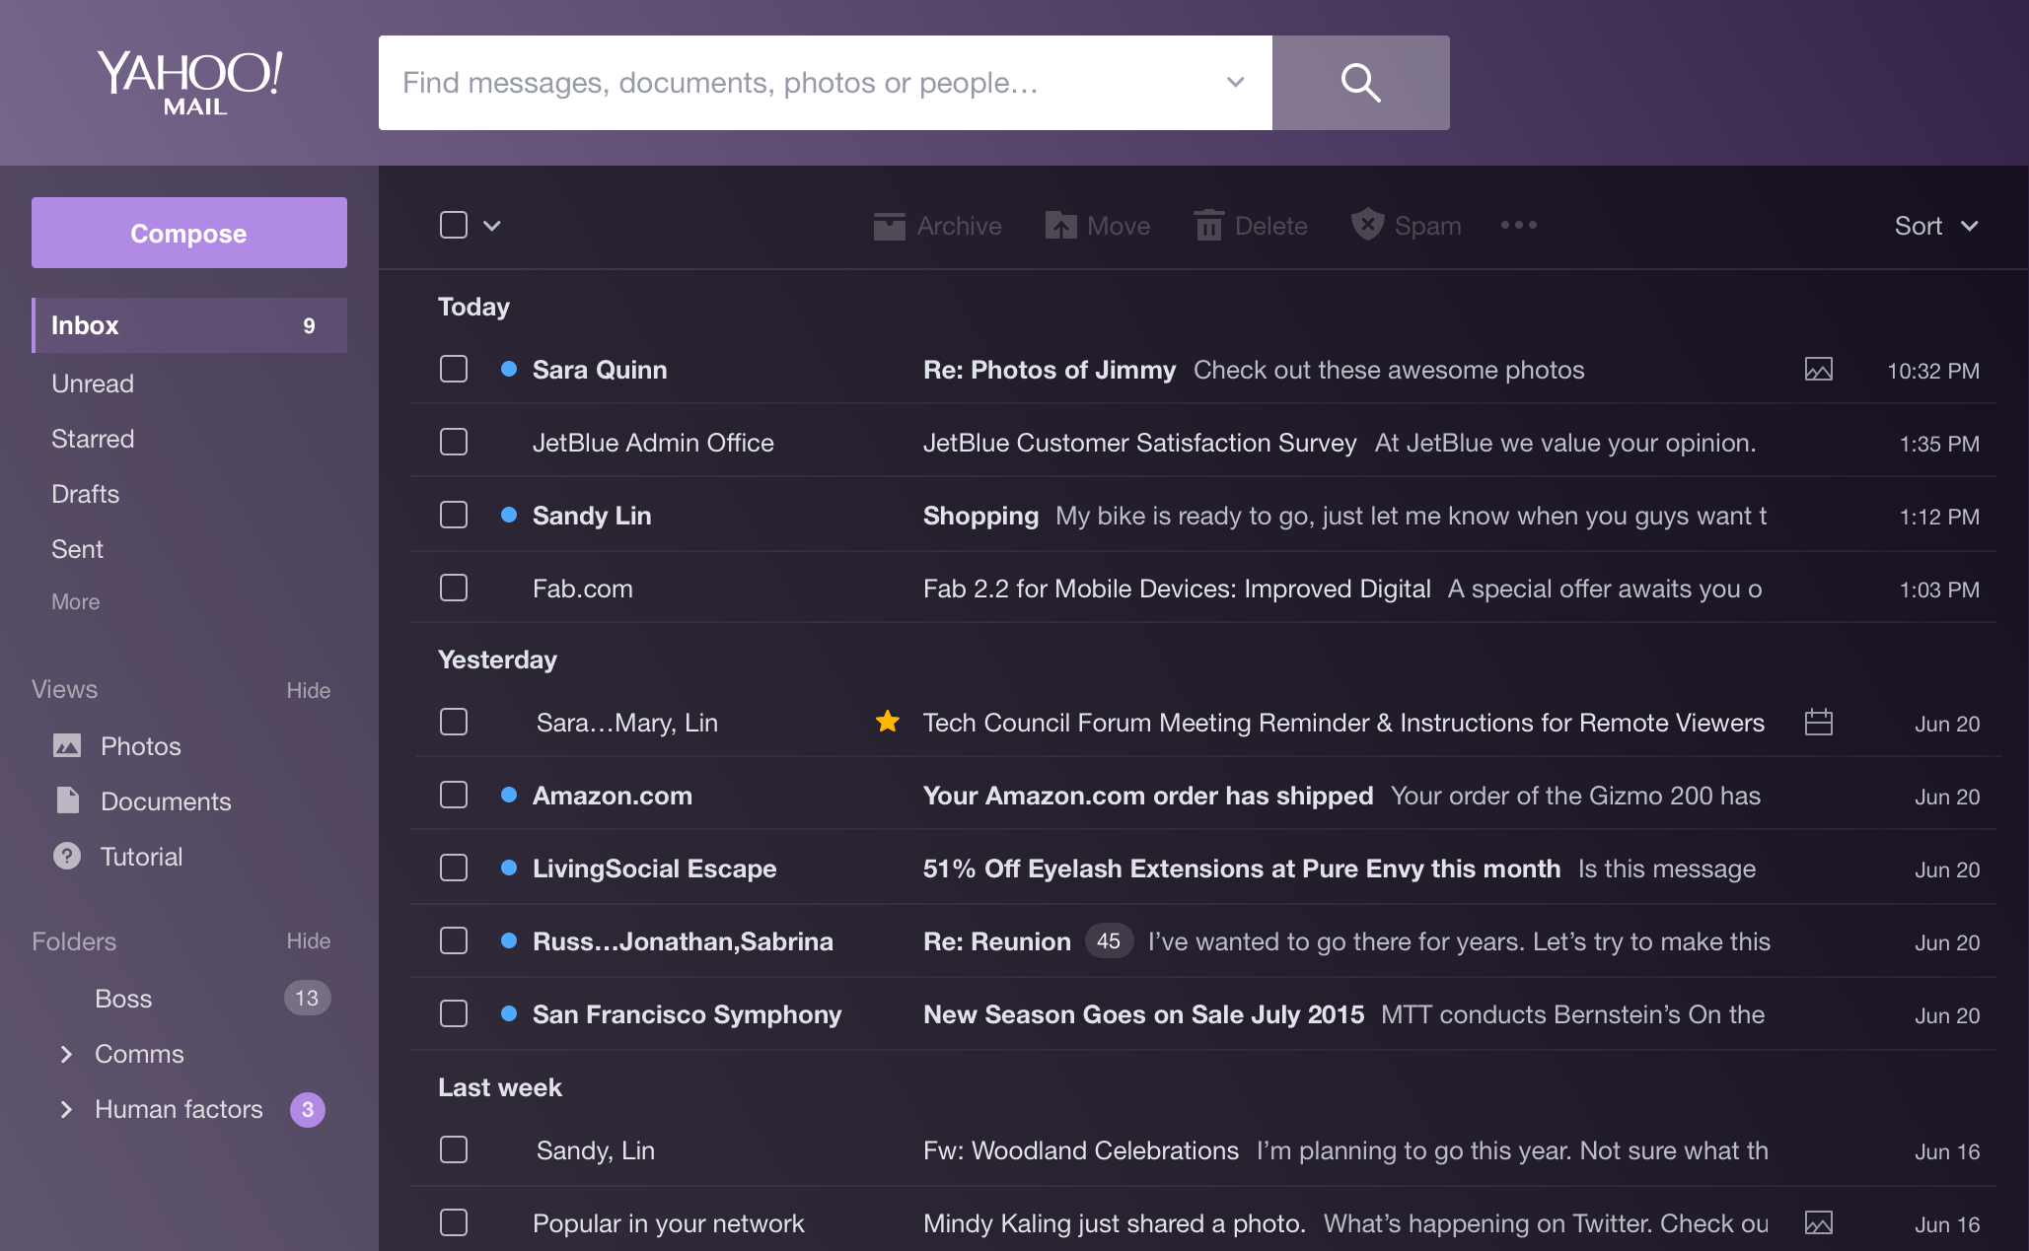Select the Sara Quinn email checkbox
The width and height of the screenshot is (2029, 1251).
[453, 369]
